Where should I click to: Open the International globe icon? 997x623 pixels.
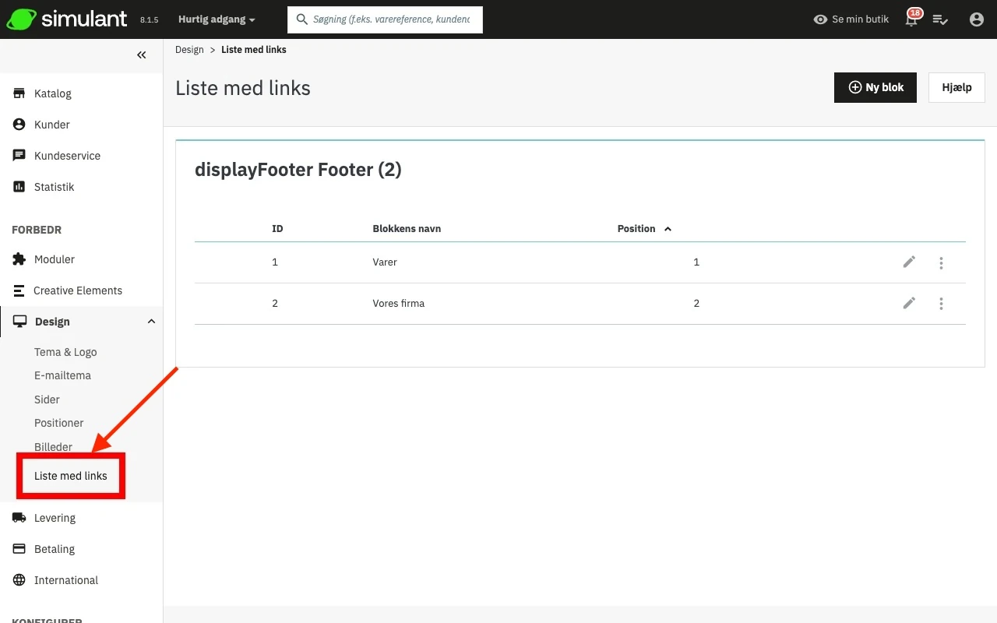(x=17, y=579)
